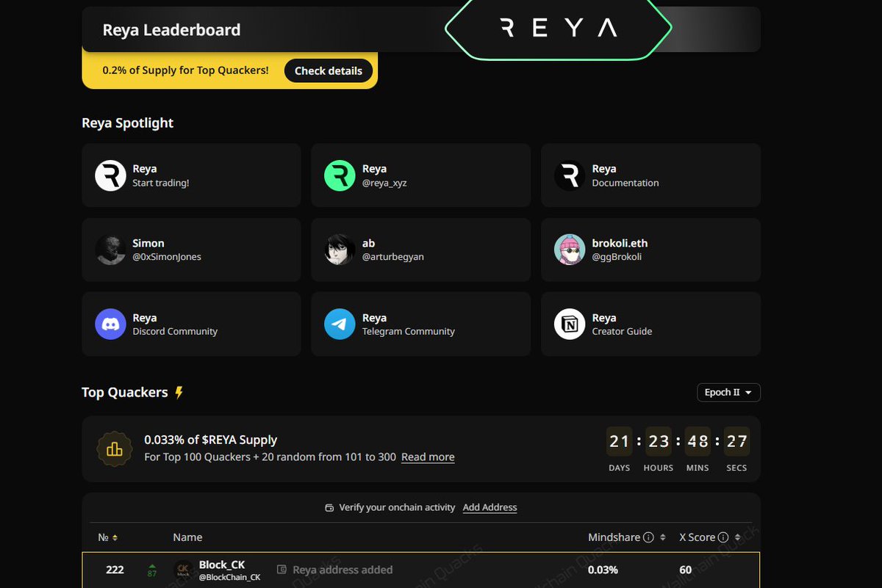Click the 0.2% of Supply for Top Quackers text
882x588 pixels.
pyautogui.click(x=185, y=71)
